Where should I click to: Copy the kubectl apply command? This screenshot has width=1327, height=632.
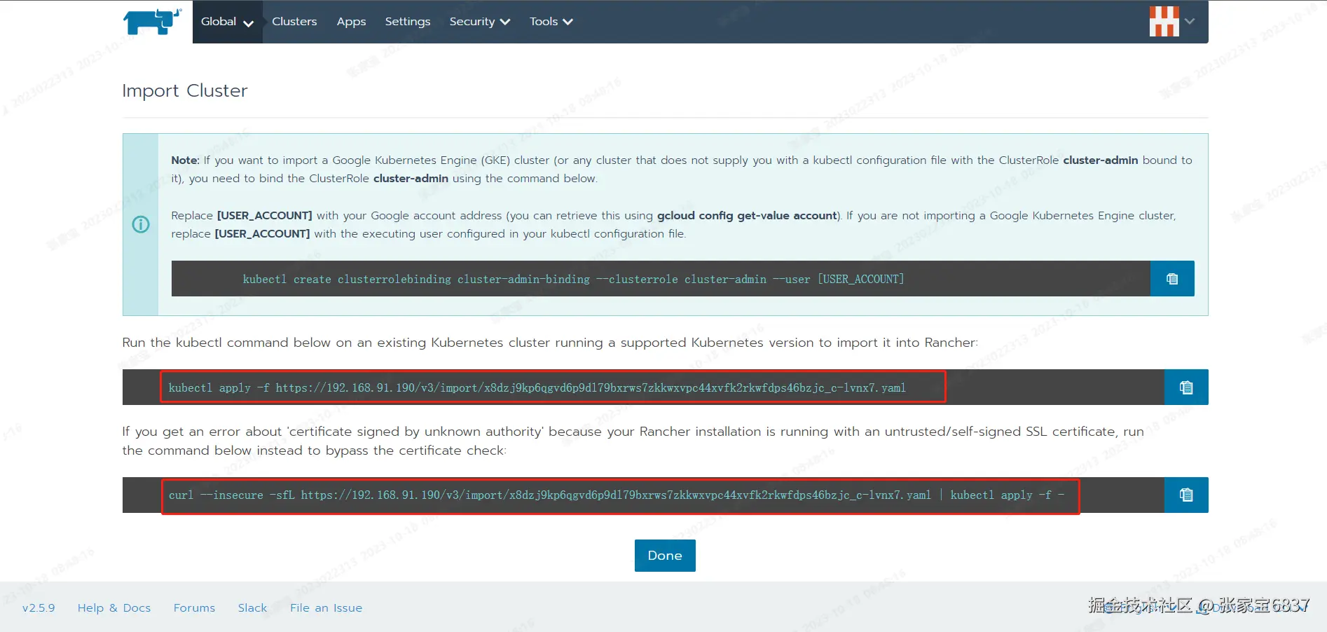(x=1186, y=387)
